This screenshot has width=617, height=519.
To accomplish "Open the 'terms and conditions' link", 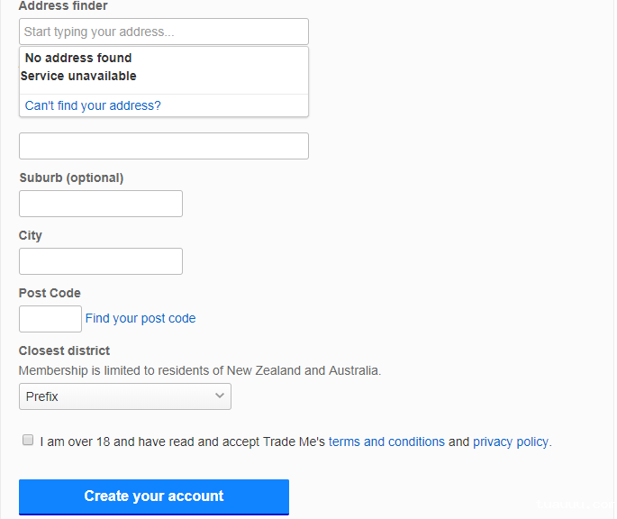I will coord(386,442).
